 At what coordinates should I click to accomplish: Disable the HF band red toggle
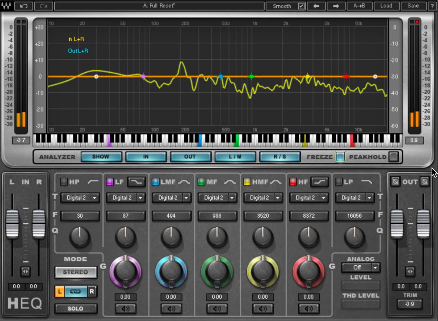[x=293, y=182]
